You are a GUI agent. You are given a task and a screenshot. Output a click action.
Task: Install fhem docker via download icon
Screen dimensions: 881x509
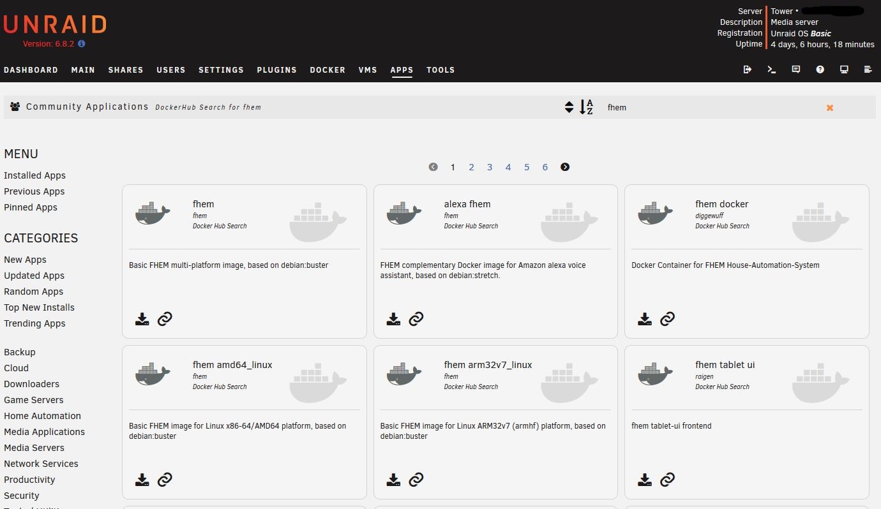[x=645, y=319]
